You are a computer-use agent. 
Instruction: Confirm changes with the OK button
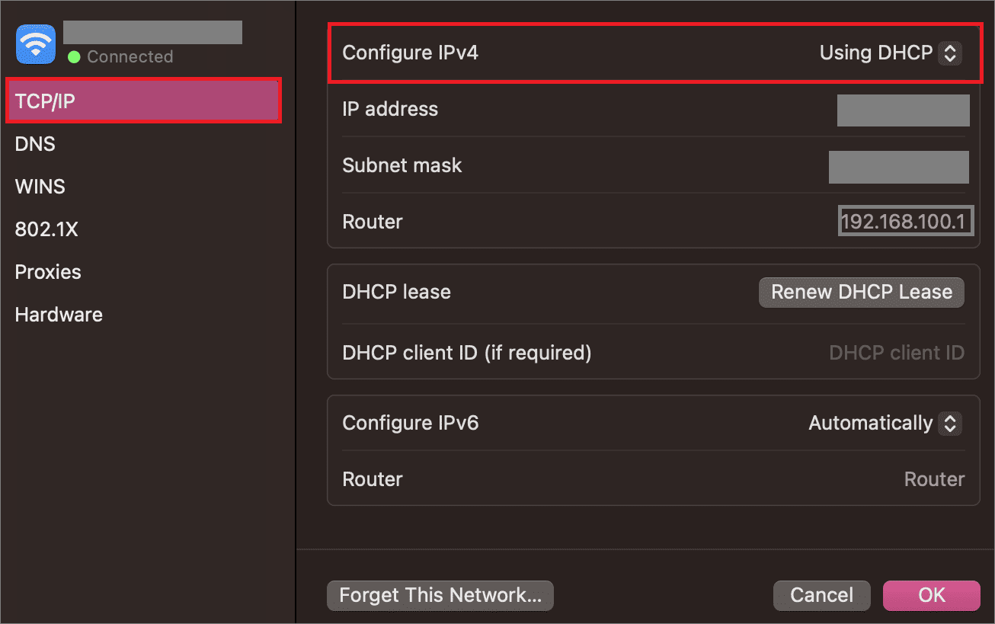click(x=931, y=595)
